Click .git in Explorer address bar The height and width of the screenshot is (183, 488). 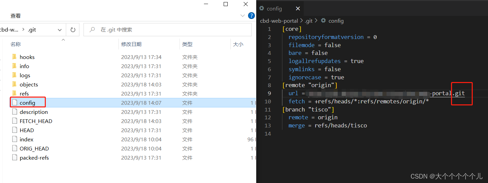coord(32,30)
